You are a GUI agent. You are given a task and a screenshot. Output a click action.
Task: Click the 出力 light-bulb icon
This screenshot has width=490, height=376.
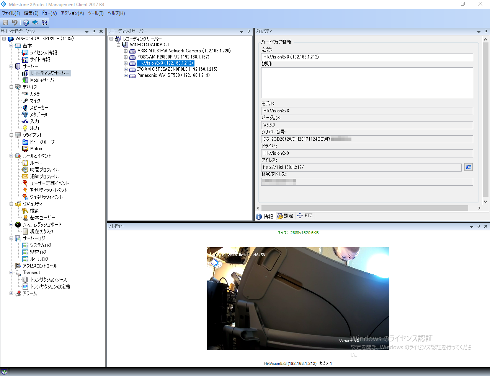25,128
